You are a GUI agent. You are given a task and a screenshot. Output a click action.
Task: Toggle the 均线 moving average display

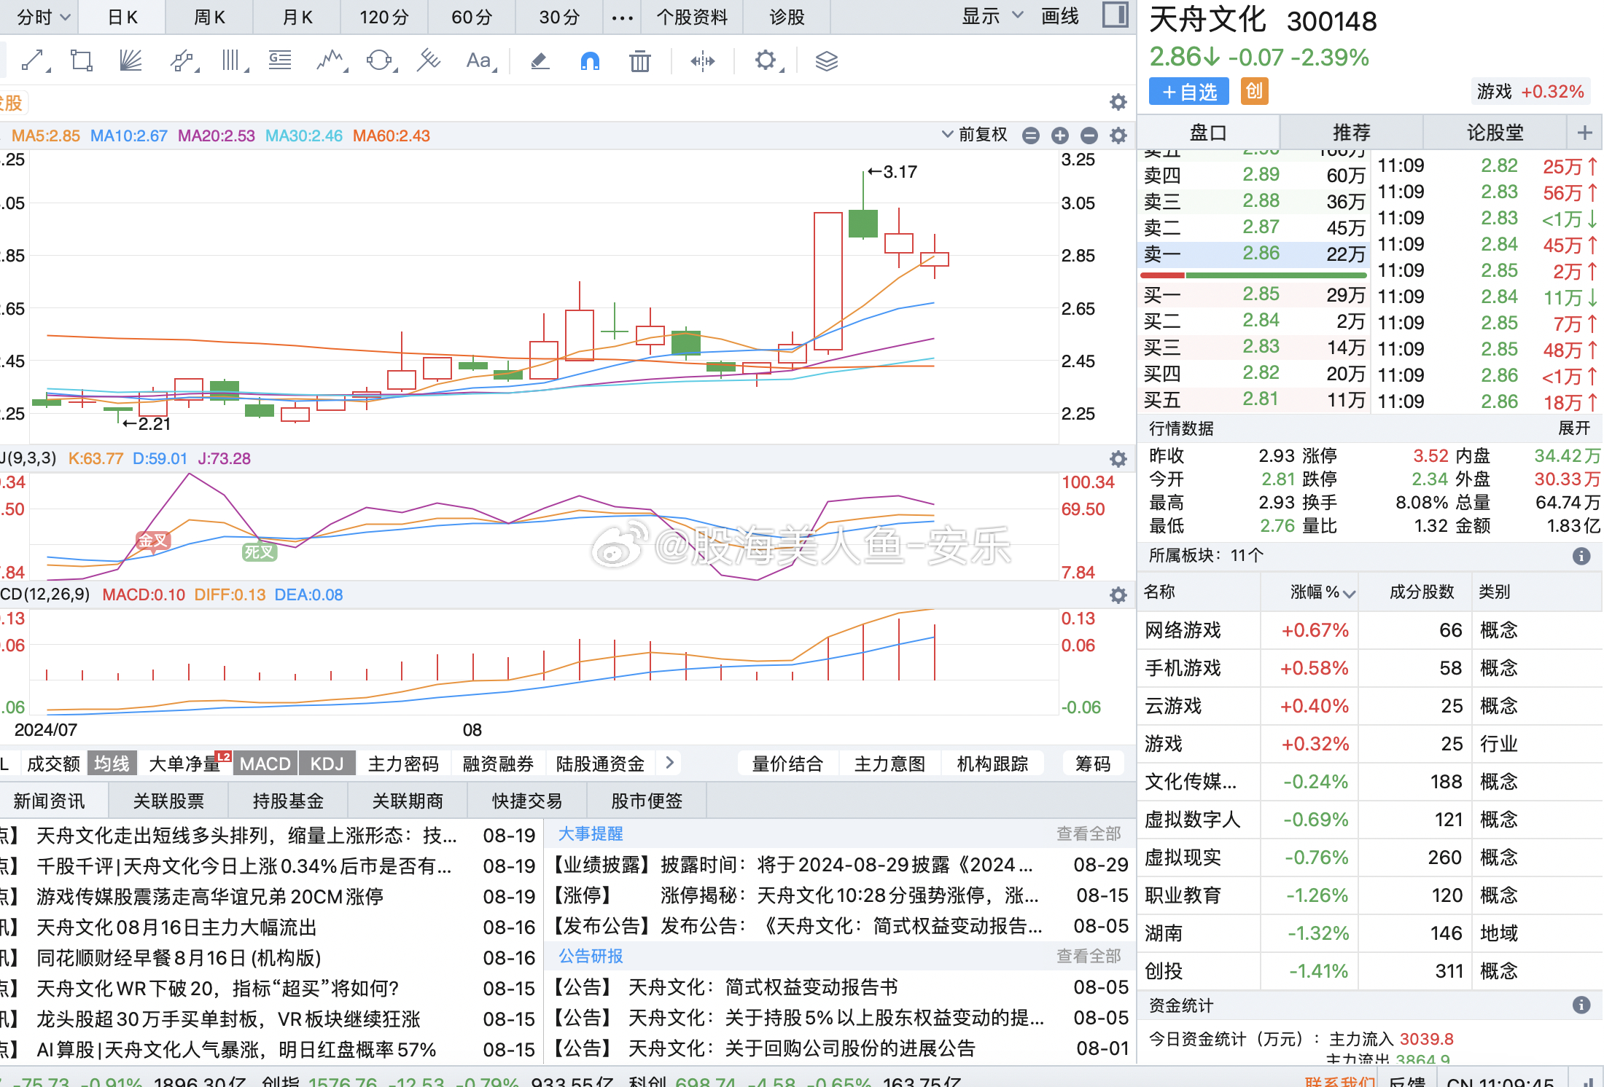coord(112,763)
